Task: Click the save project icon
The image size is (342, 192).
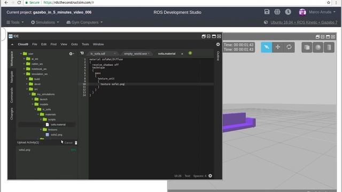Action: (x=267, y=12)
